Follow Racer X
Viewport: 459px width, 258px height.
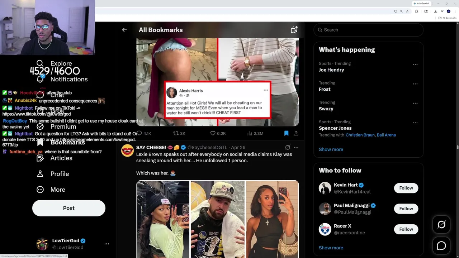click(x=406, y=229)
